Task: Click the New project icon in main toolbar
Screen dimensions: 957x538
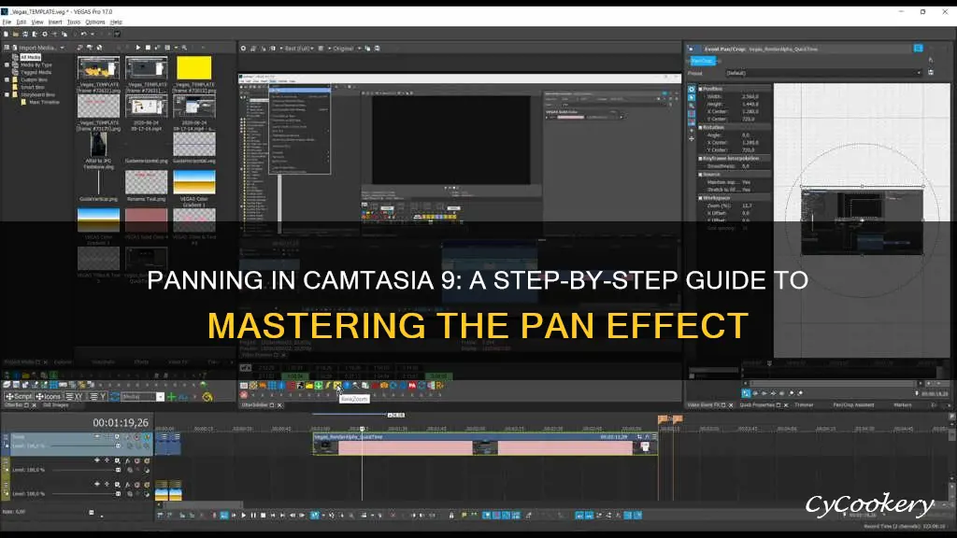Action: coord(7,35)
